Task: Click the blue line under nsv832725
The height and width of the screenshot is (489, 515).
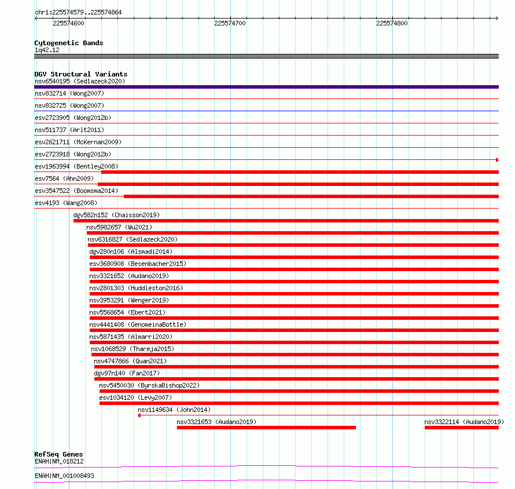Action: coord(266,111)
